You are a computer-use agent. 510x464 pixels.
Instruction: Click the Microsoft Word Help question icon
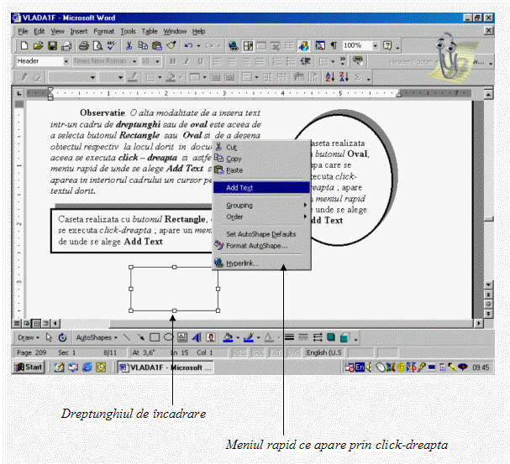pyautogui.click(x=387, y=46)
